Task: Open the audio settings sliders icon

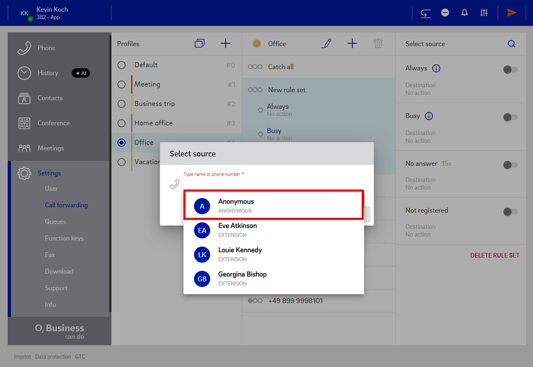Action: point(484,13)
